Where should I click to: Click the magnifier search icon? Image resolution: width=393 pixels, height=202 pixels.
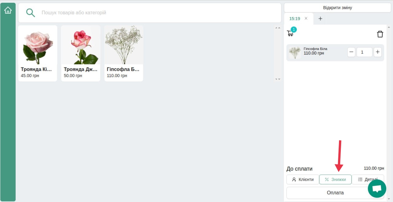coord(30,13)
